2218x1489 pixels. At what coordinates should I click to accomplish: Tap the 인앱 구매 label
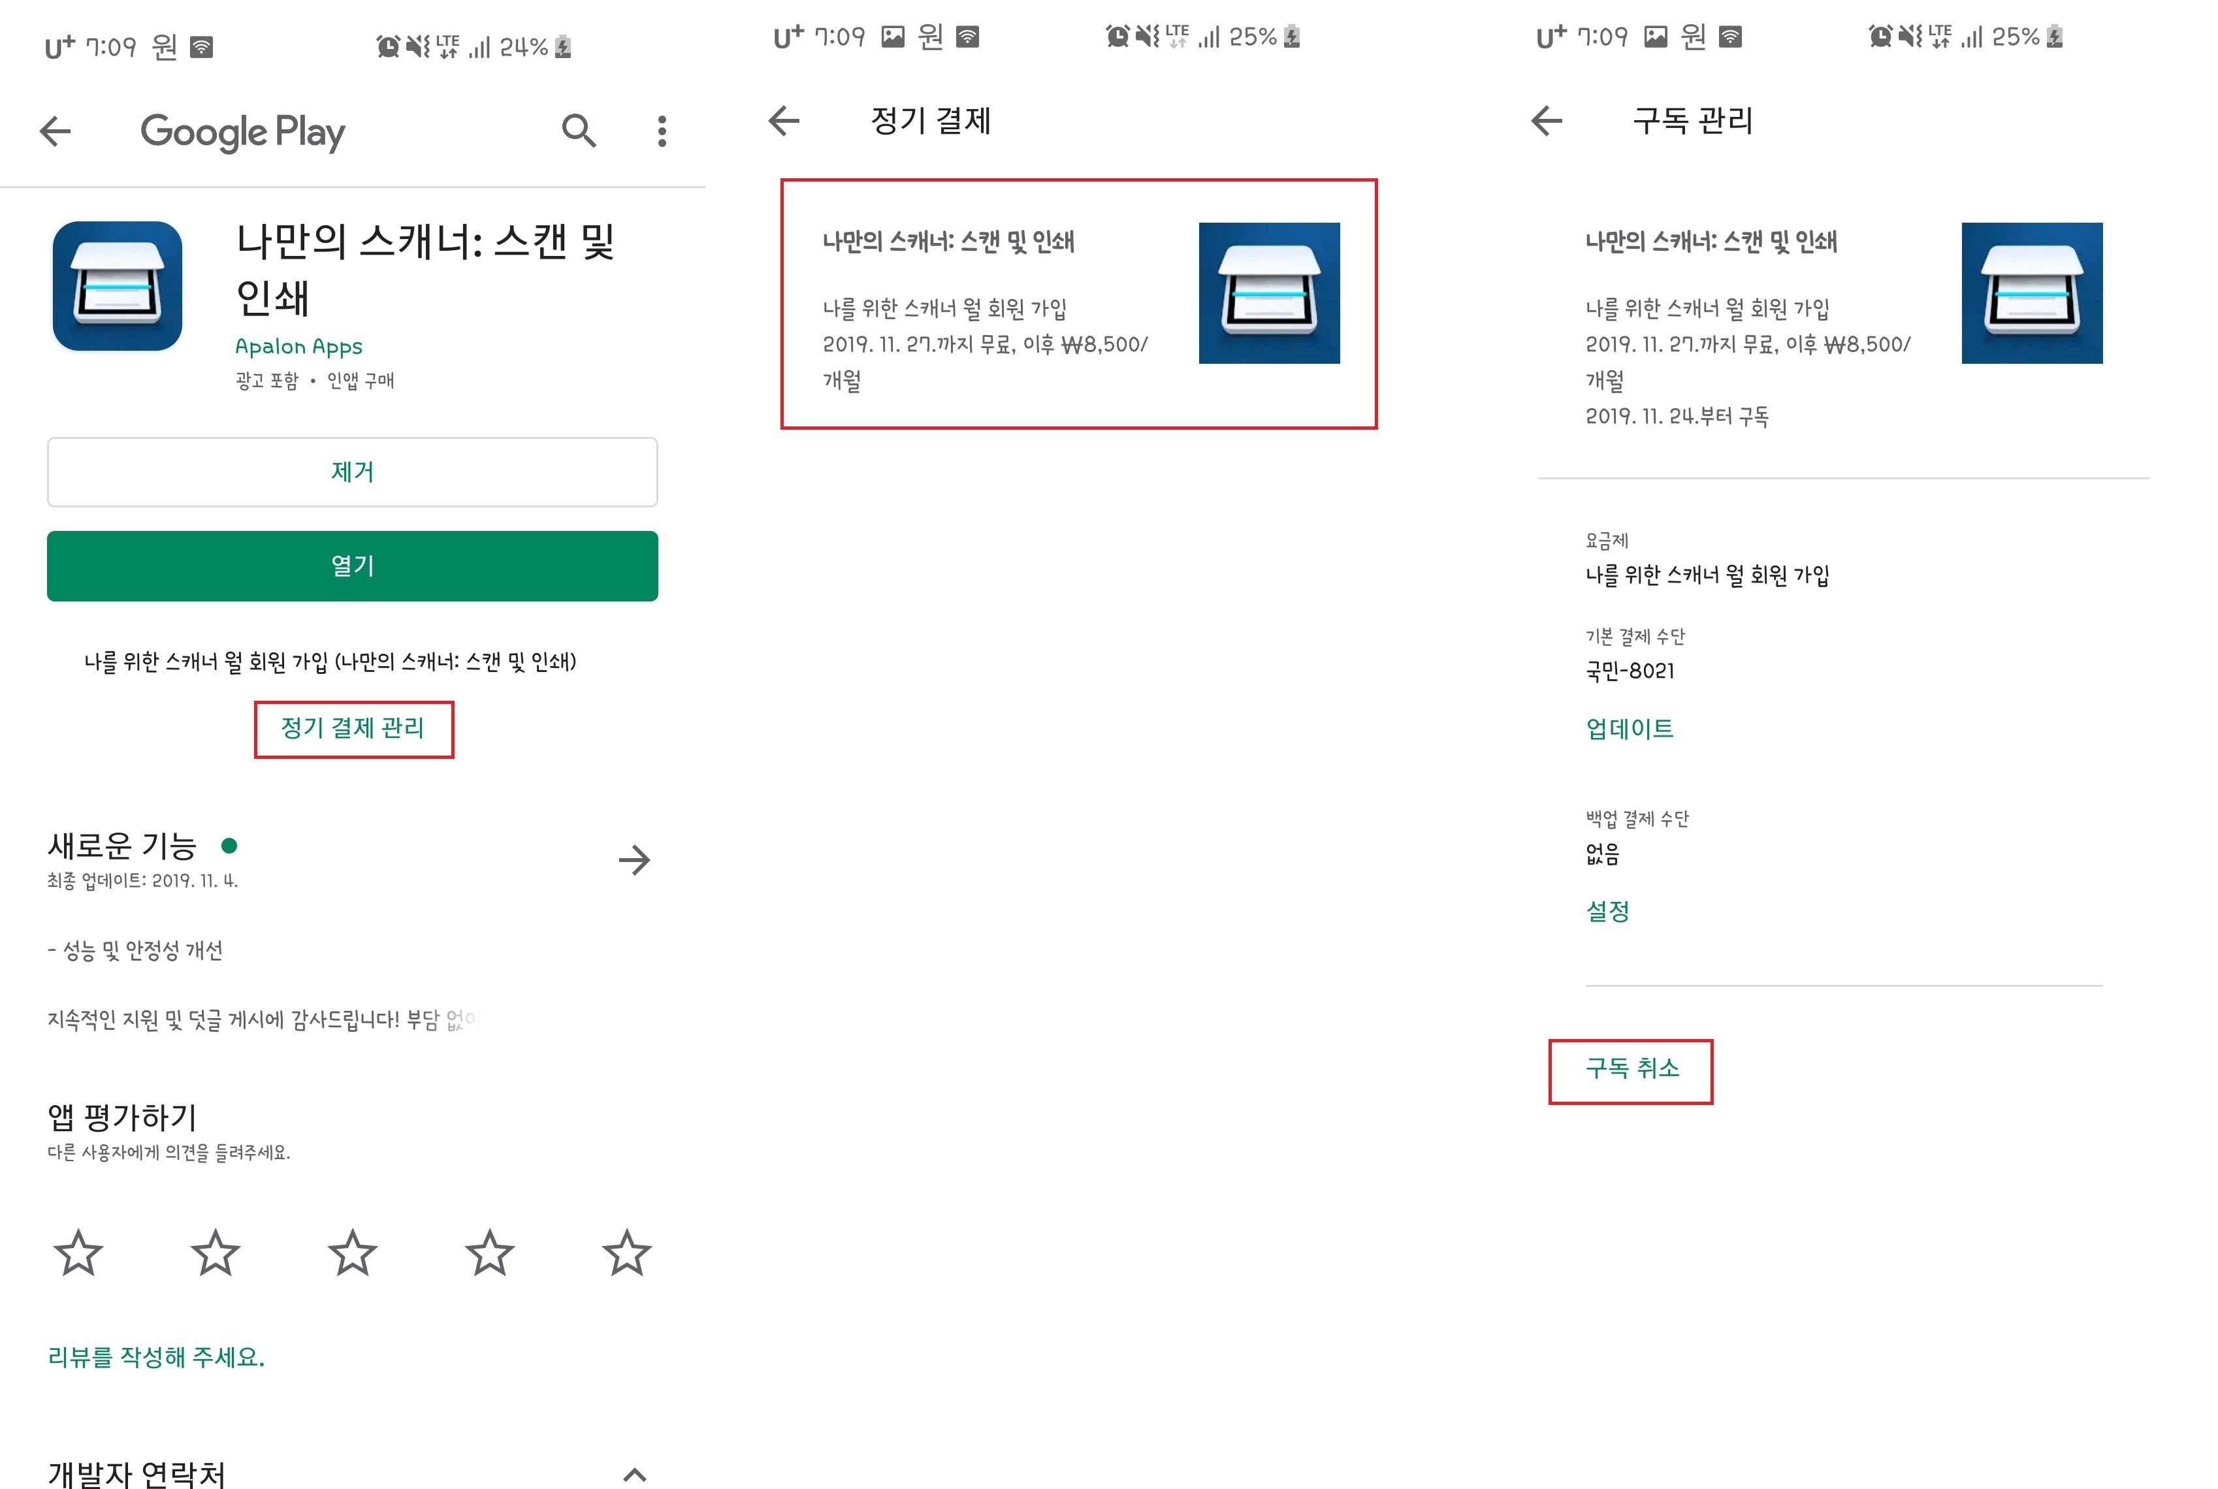(360, 381)
